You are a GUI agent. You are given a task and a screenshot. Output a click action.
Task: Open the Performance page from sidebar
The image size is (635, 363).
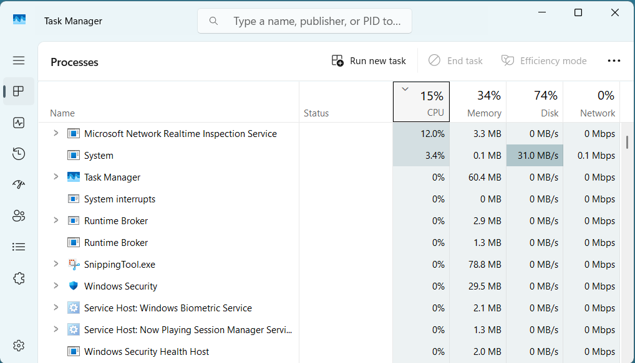point(19,123)
